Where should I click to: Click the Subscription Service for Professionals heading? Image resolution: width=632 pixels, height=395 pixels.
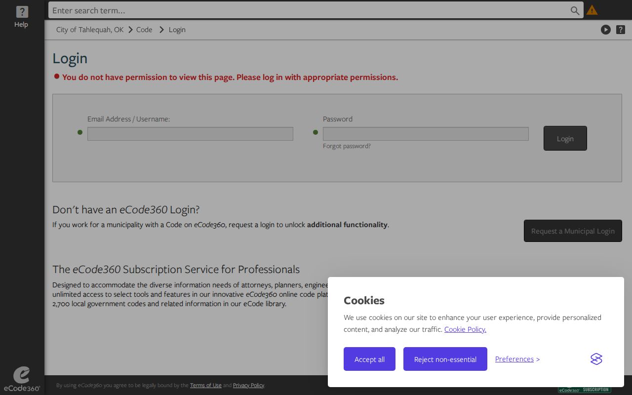(176, 269)
